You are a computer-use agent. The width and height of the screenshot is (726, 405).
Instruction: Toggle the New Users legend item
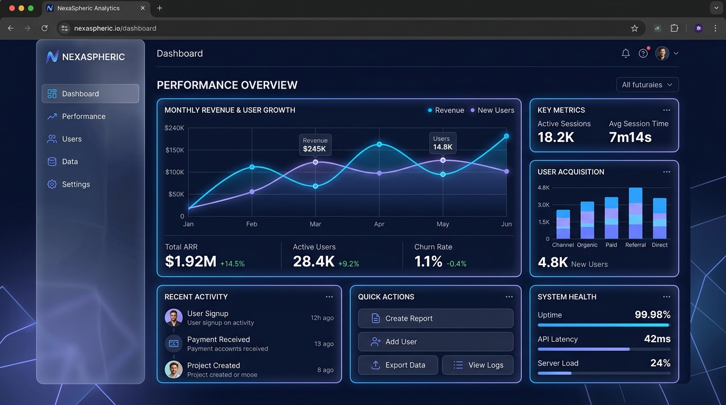click(492, 110)
